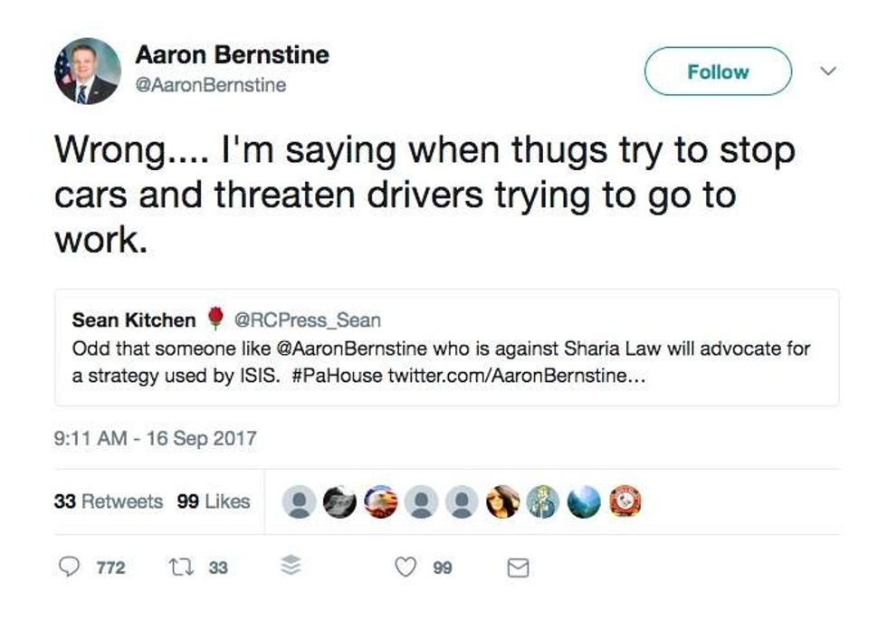This screenshot has width=887, height=620.
Task: Expand the tweet options chevron menu
Action: click(x=825, y=71)
